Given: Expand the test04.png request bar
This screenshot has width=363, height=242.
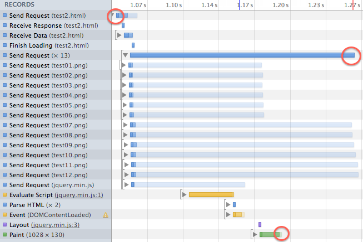Looking at the screenshot, I should 124,95.
